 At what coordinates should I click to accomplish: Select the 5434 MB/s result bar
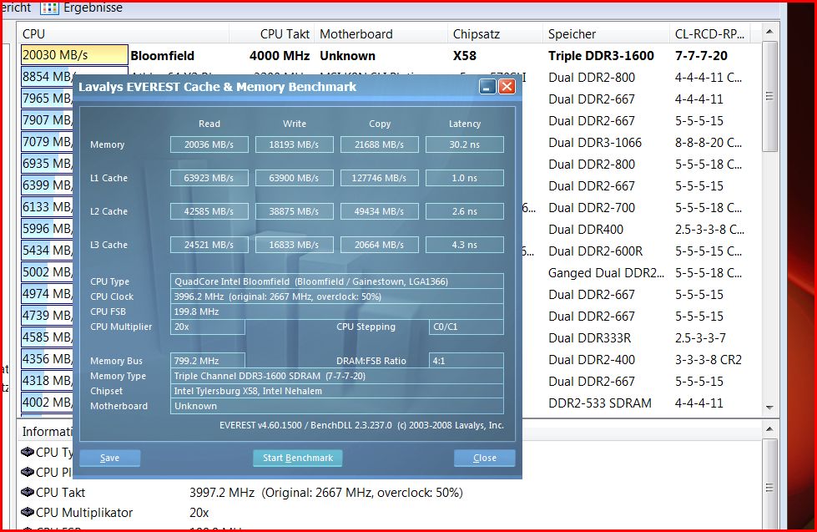(x=47, y=251)
